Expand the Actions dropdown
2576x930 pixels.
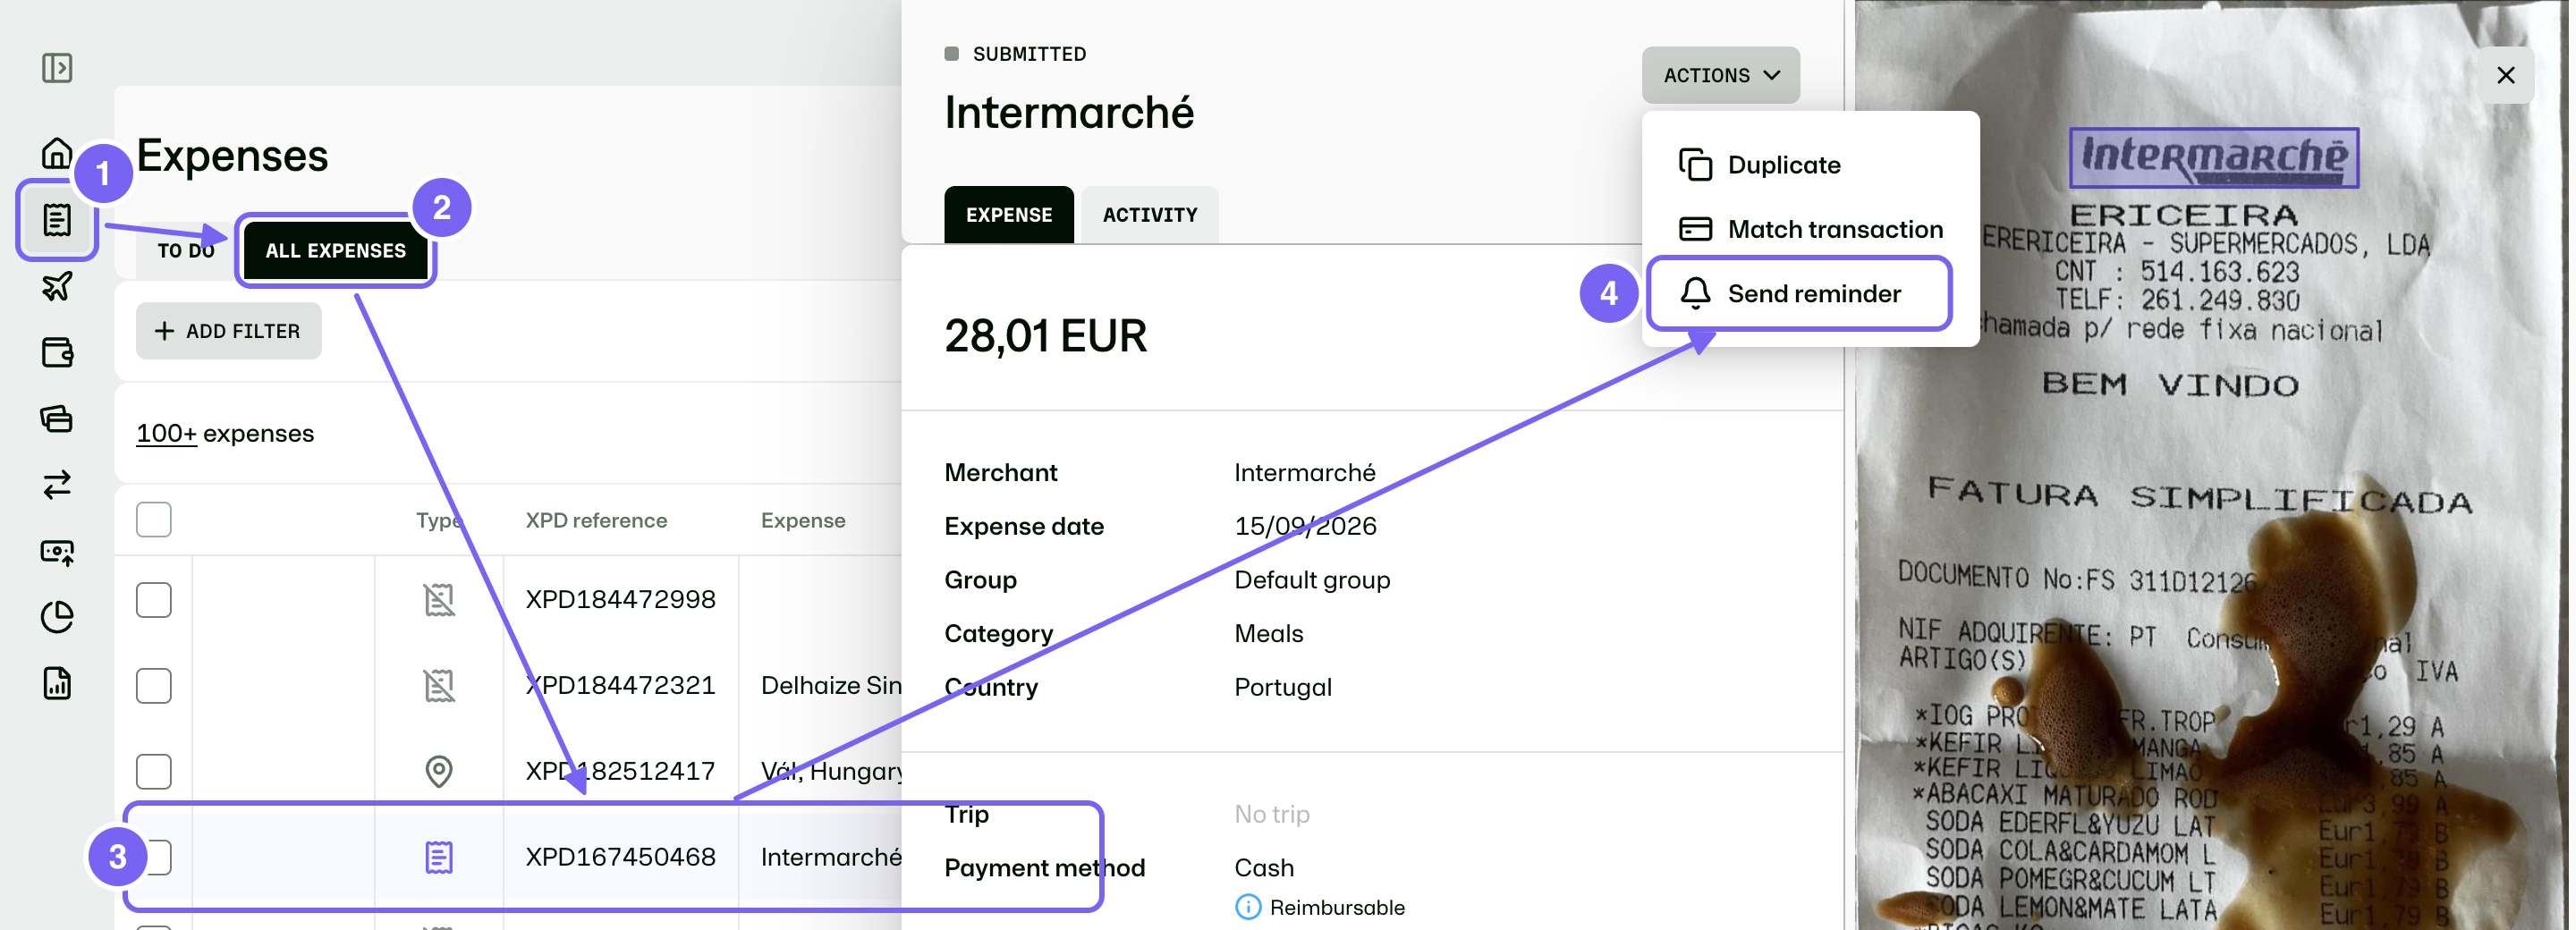point(1720,75)
